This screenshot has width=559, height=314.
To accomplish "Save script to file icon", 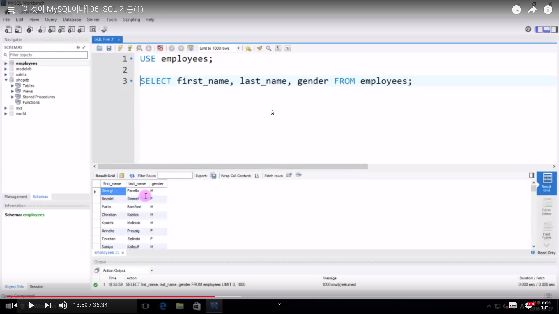I will click(109, 48).
